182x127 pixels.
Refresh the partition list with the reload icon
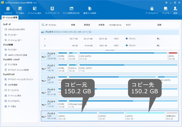[x=43, y=25]
